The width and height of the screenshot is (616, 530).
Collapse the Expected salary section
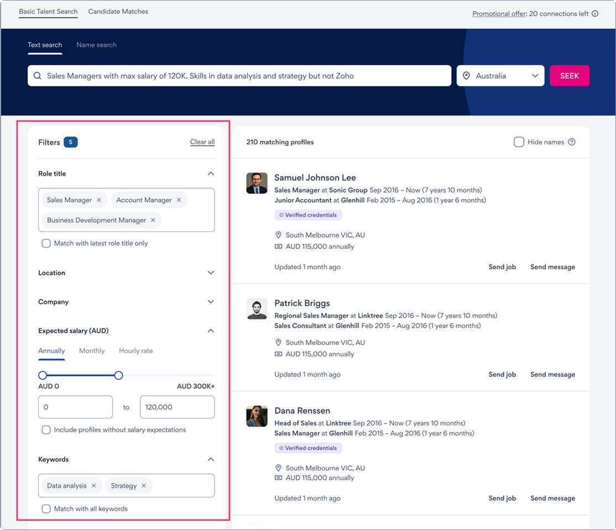click(x=211, y=330)
